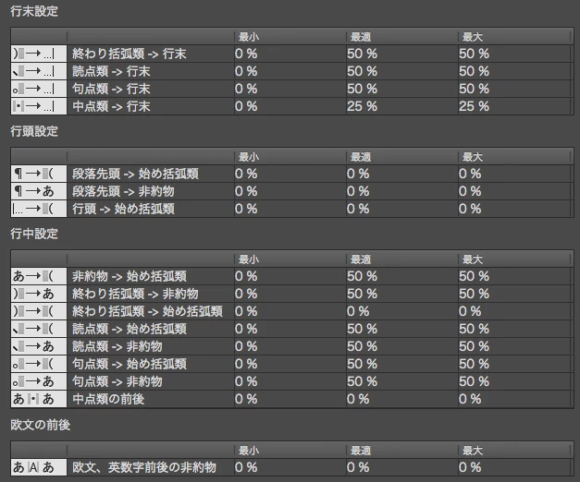Select the 欧文、英数字前後の非約物 row icon
Image resolution: width=580 pixels, height=482 pixels.
(x=39, y=467)
